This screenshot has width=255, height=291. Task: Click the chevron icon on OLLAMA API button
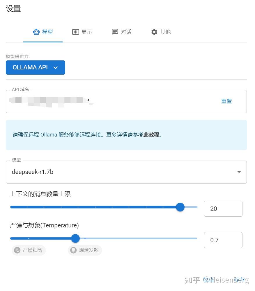pyautogui.click(x=55, y=68)
